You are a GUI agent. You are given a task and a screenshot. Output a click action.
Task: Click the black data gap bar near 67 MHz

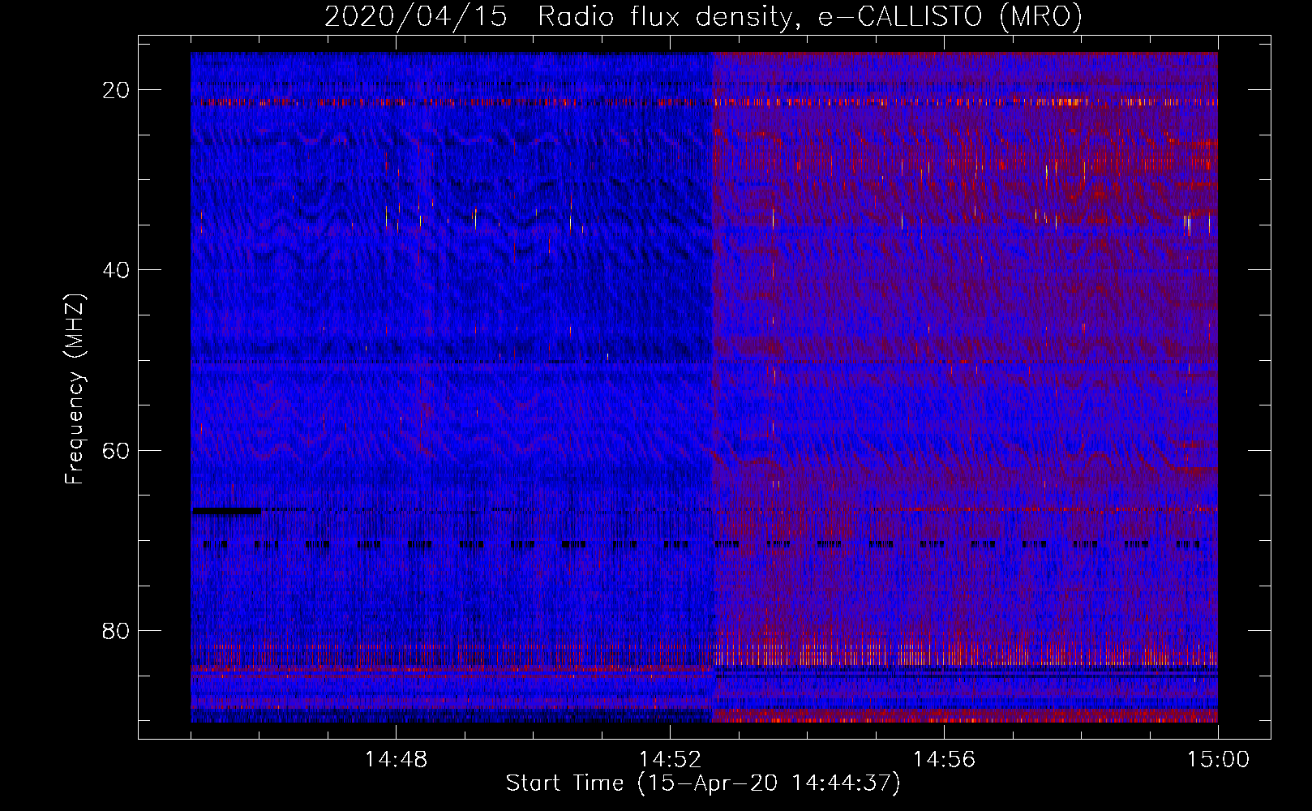(226, 511)
